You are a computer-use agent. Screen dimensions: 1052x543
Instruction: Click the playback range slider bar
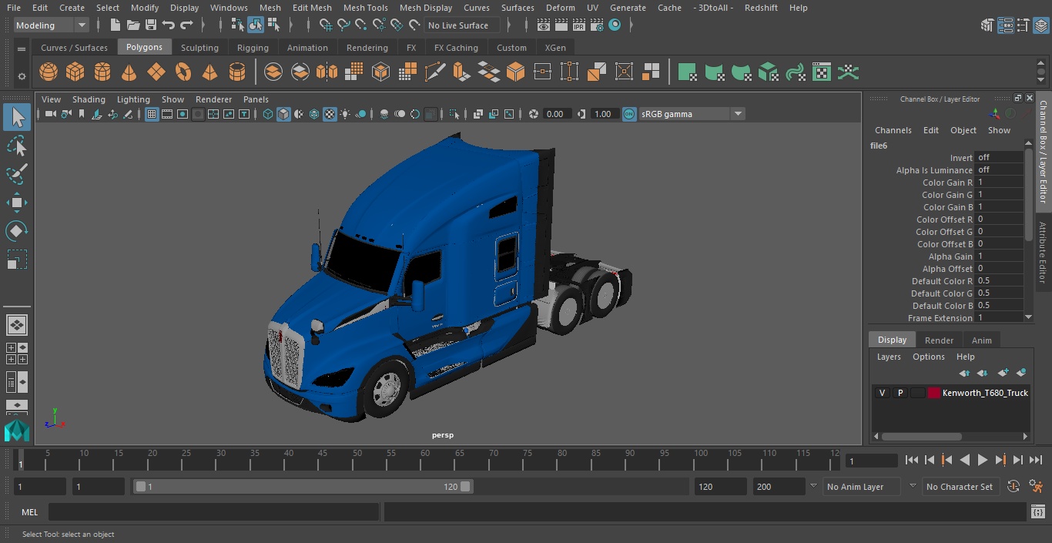pos(303,487)
